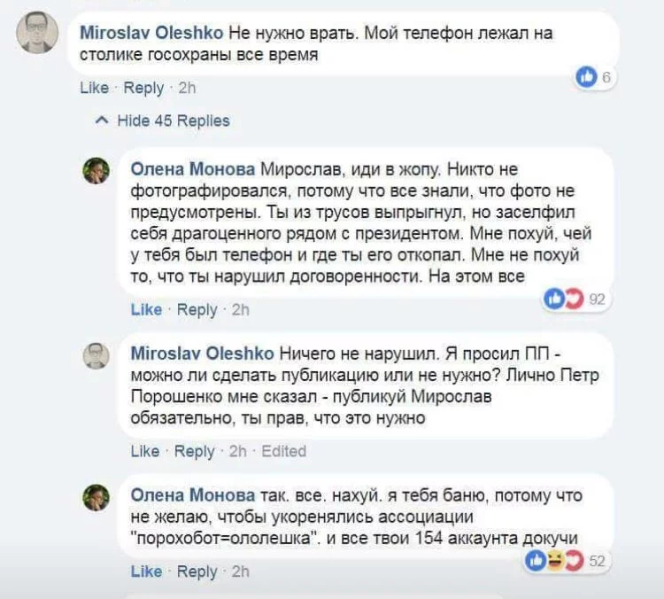Click Олена Монова's avatar on the "Мирослав, иди" reply
The image size is (664, 599).
(97, 169)
